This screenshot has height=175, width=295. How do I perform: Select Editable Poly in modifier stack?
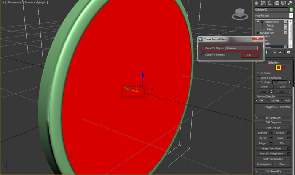coord(267,33)
